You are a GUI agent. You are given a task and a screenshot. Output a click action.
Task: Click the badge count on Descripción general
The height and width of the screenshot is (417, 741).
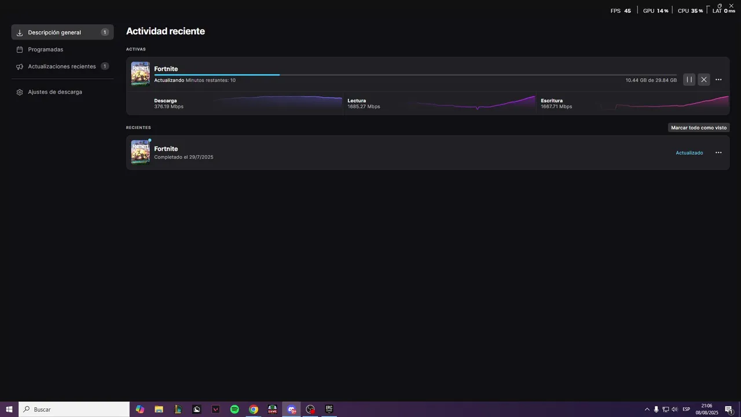pyautogui.click(x=105, y=32)
